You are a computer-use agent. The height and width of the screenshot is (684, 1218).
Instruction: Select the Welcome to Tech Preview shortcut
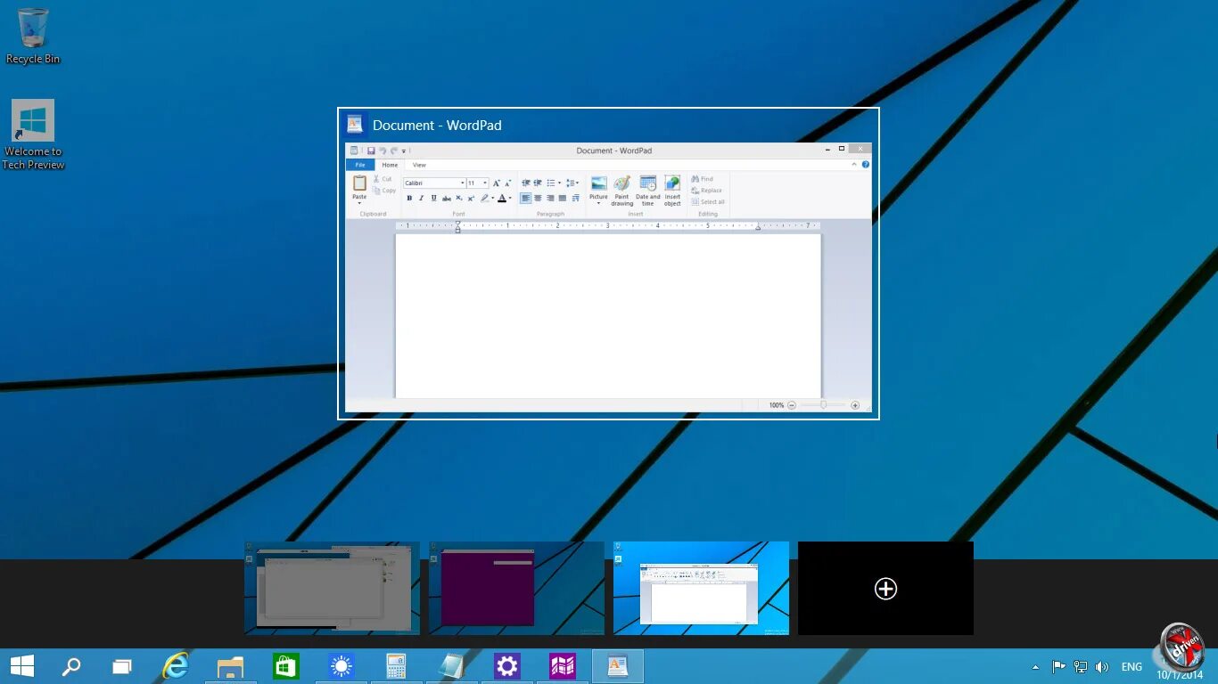33,134
